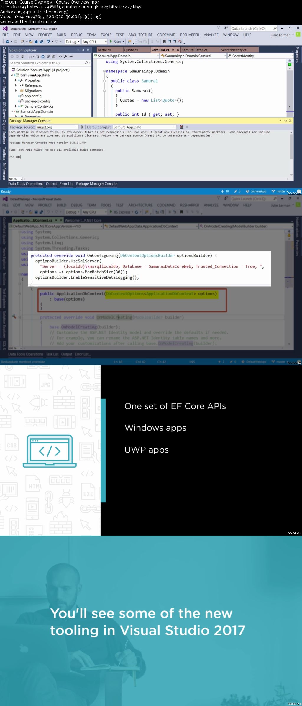302x706 pixels.
Task: Toggle pin on Samurai.cs tab
Action: pyautogui.click(x=173, y=50)
